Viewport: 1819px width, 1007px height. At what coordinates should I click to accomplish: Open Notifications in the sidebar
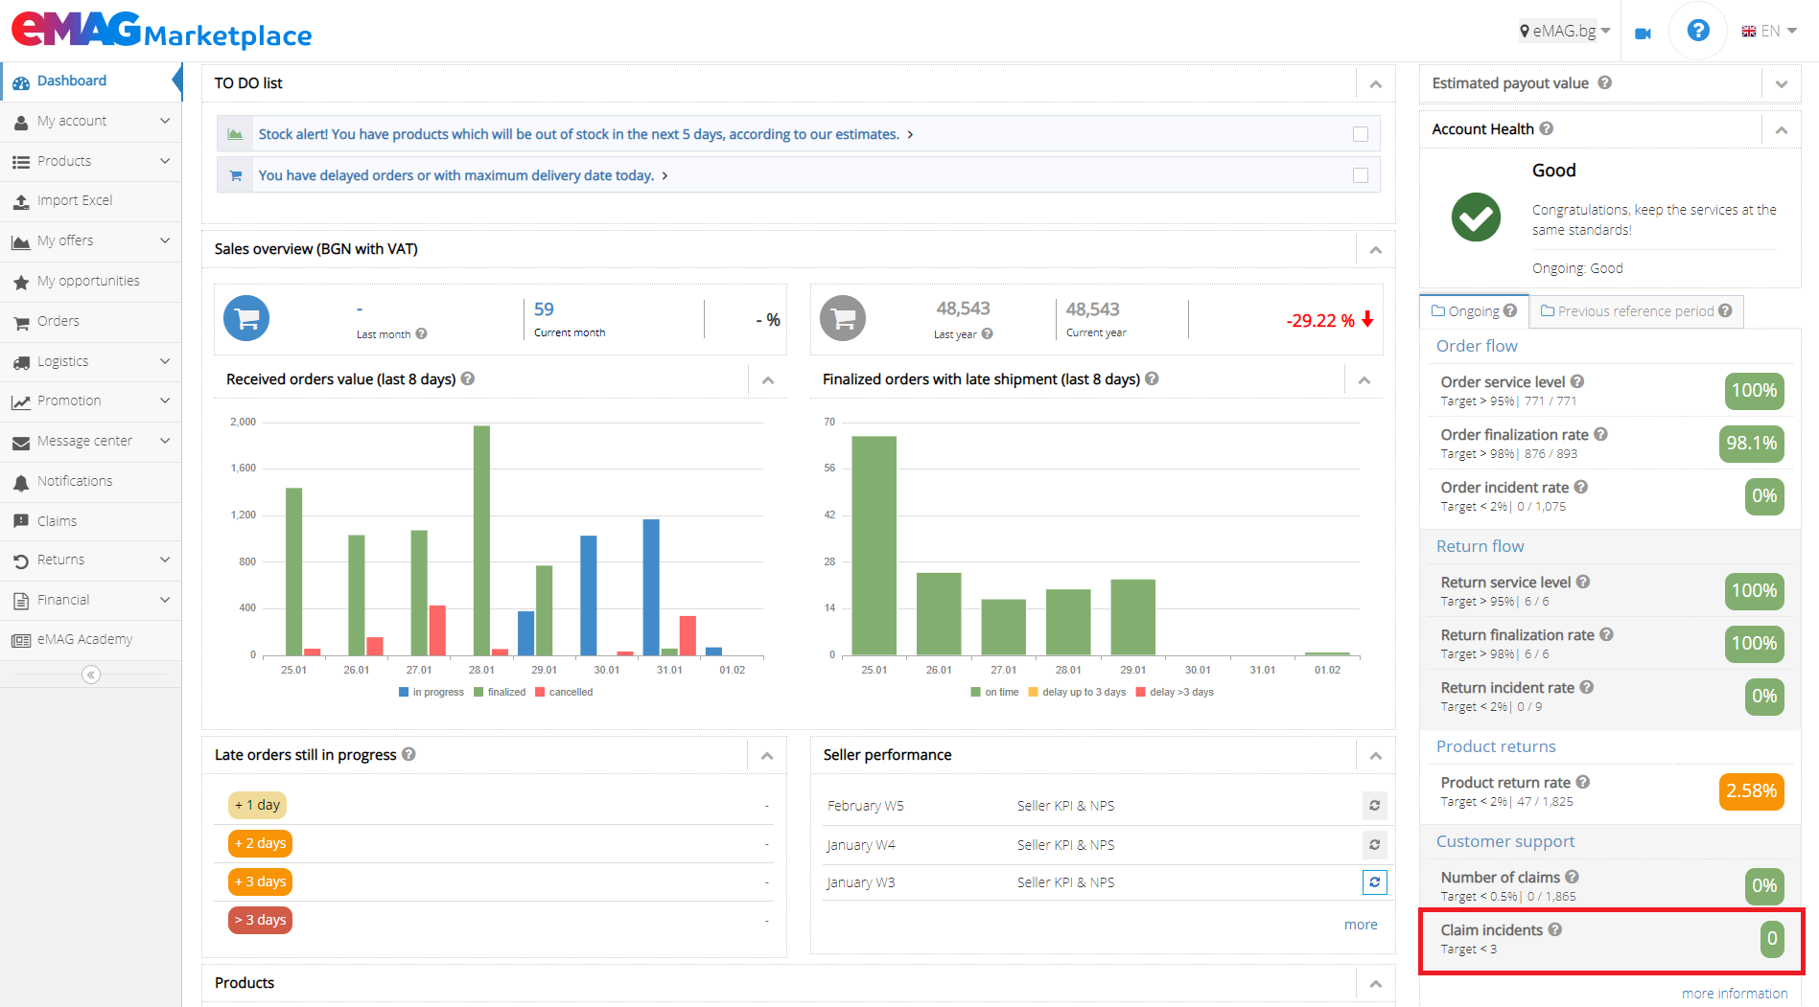tap(75, 481)
